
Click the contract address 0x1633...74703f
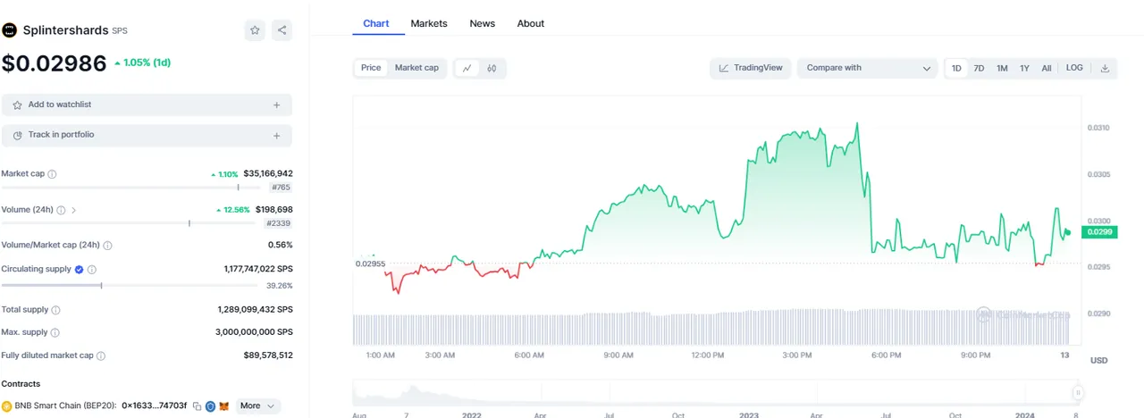155,406
